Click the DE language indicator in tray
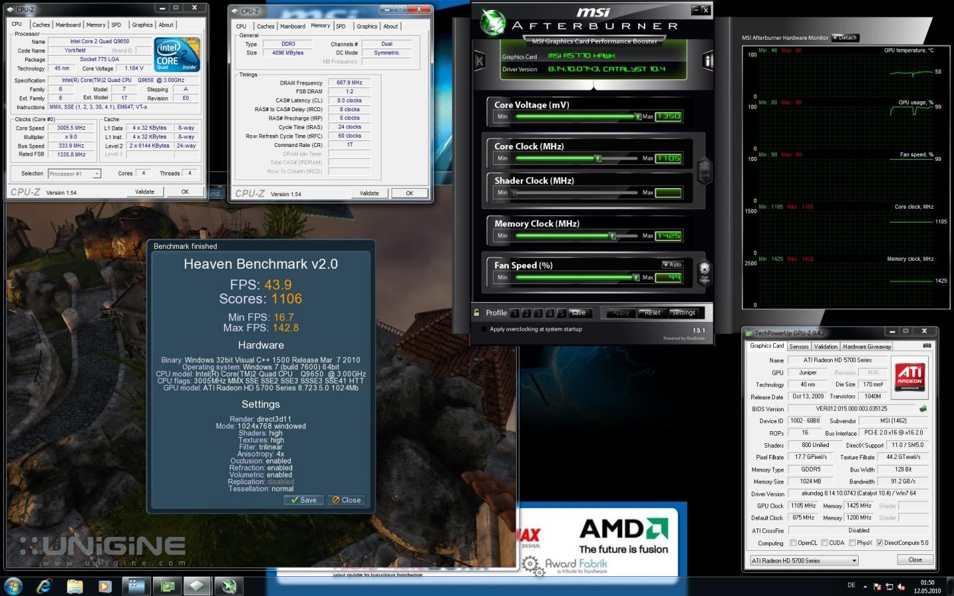Viewport: 954px width, 596px height. click(851, 585)
